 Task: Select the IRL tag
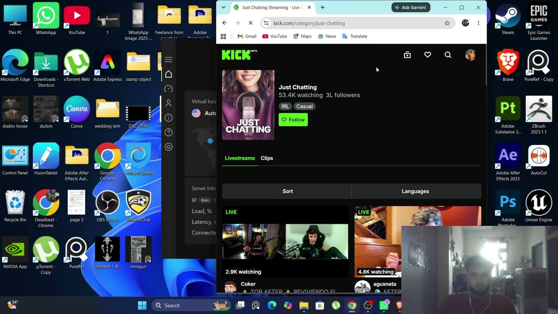tap(285, 106)
